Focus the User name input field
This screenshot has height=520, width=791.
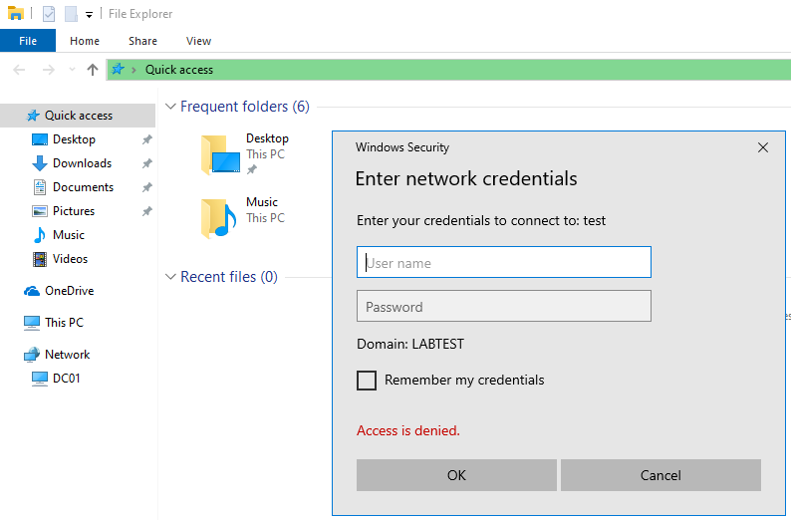(x=503, y=263)
